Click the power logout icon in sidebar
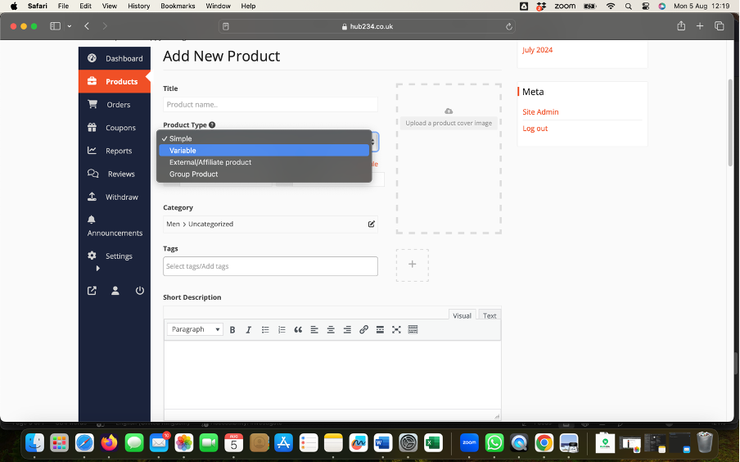The image size is (740, 462). click(140, 291)
